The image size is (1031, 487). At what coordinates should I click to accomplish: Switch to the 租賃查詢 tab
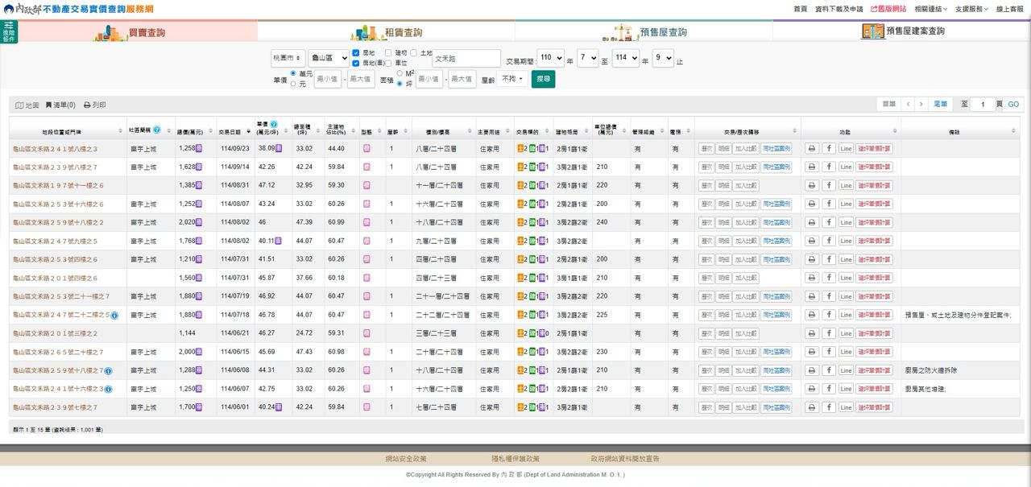tap(387, 32)
